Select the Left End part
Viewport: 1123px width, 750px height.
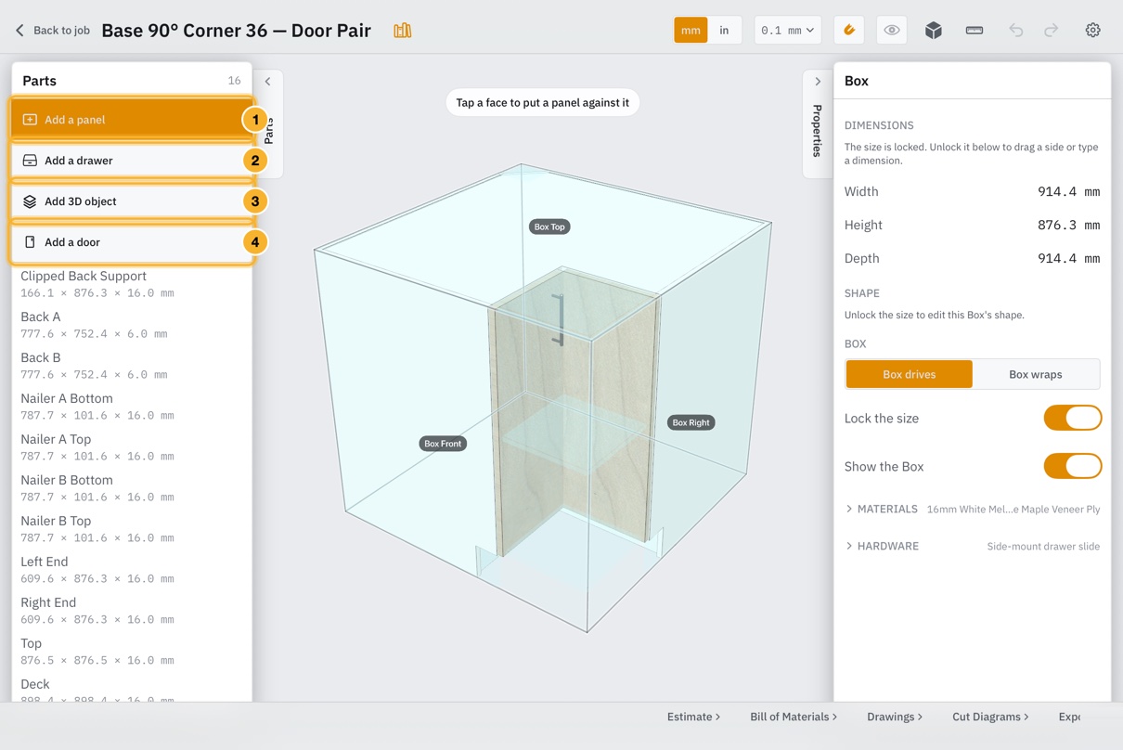point(132,569)
